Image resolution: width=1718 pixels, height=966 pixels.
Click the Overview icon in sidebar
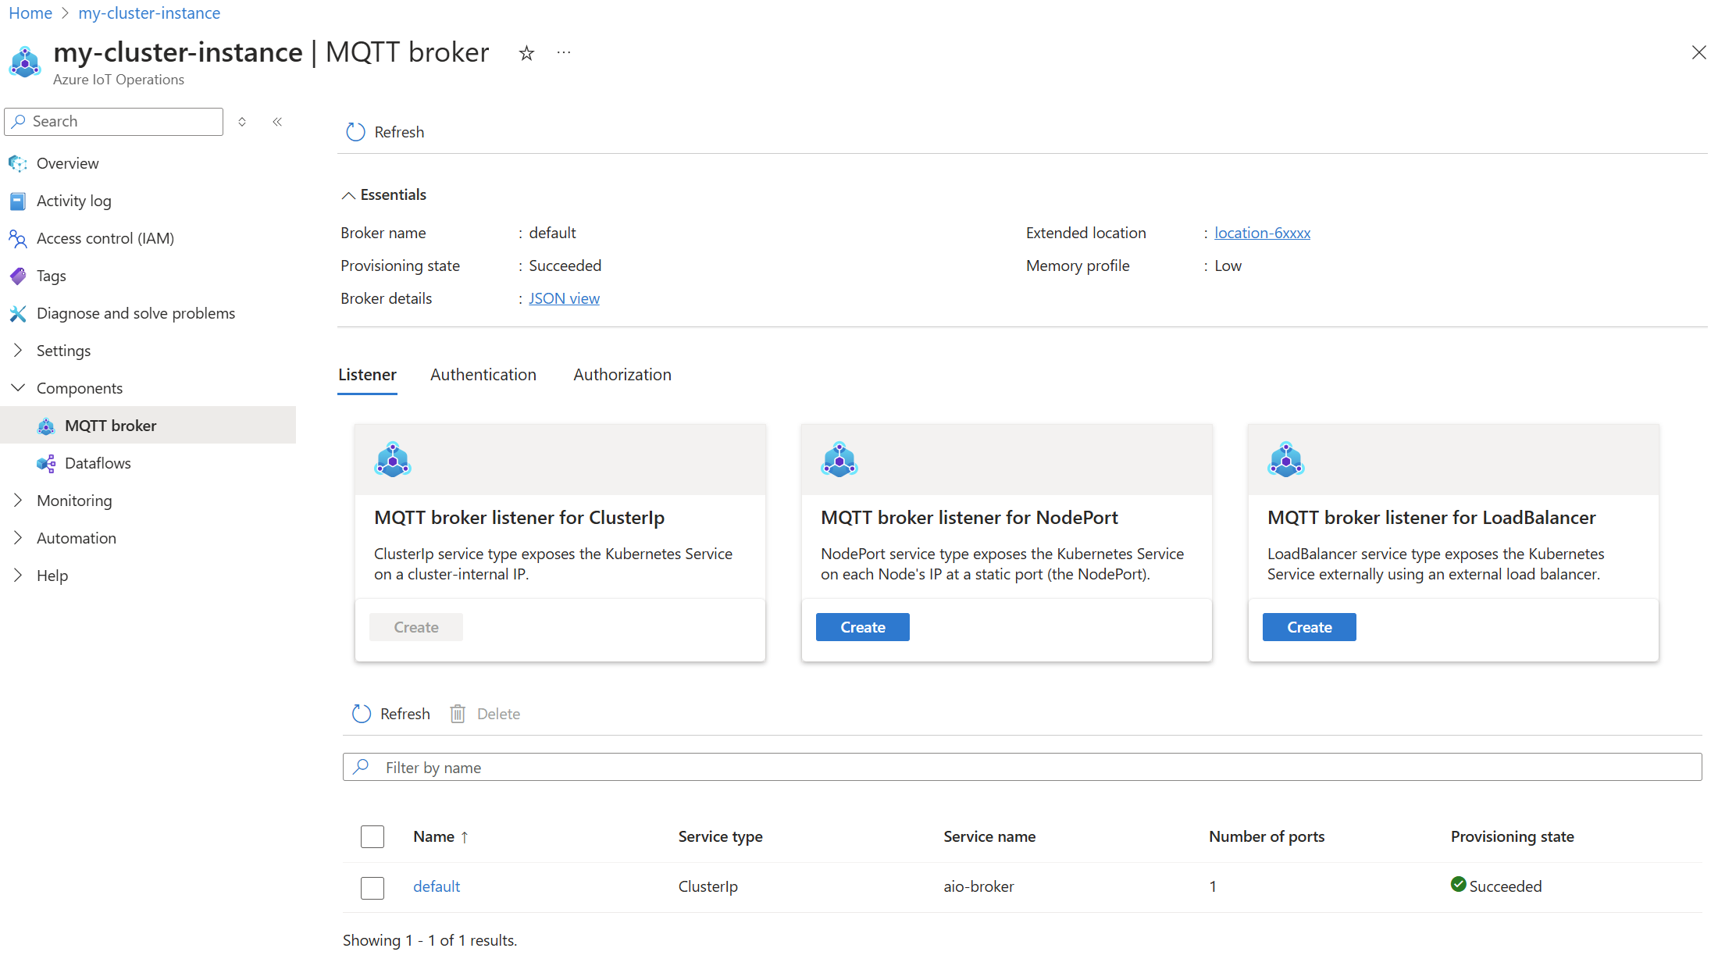pyautogui.click(x=19, y=162)
